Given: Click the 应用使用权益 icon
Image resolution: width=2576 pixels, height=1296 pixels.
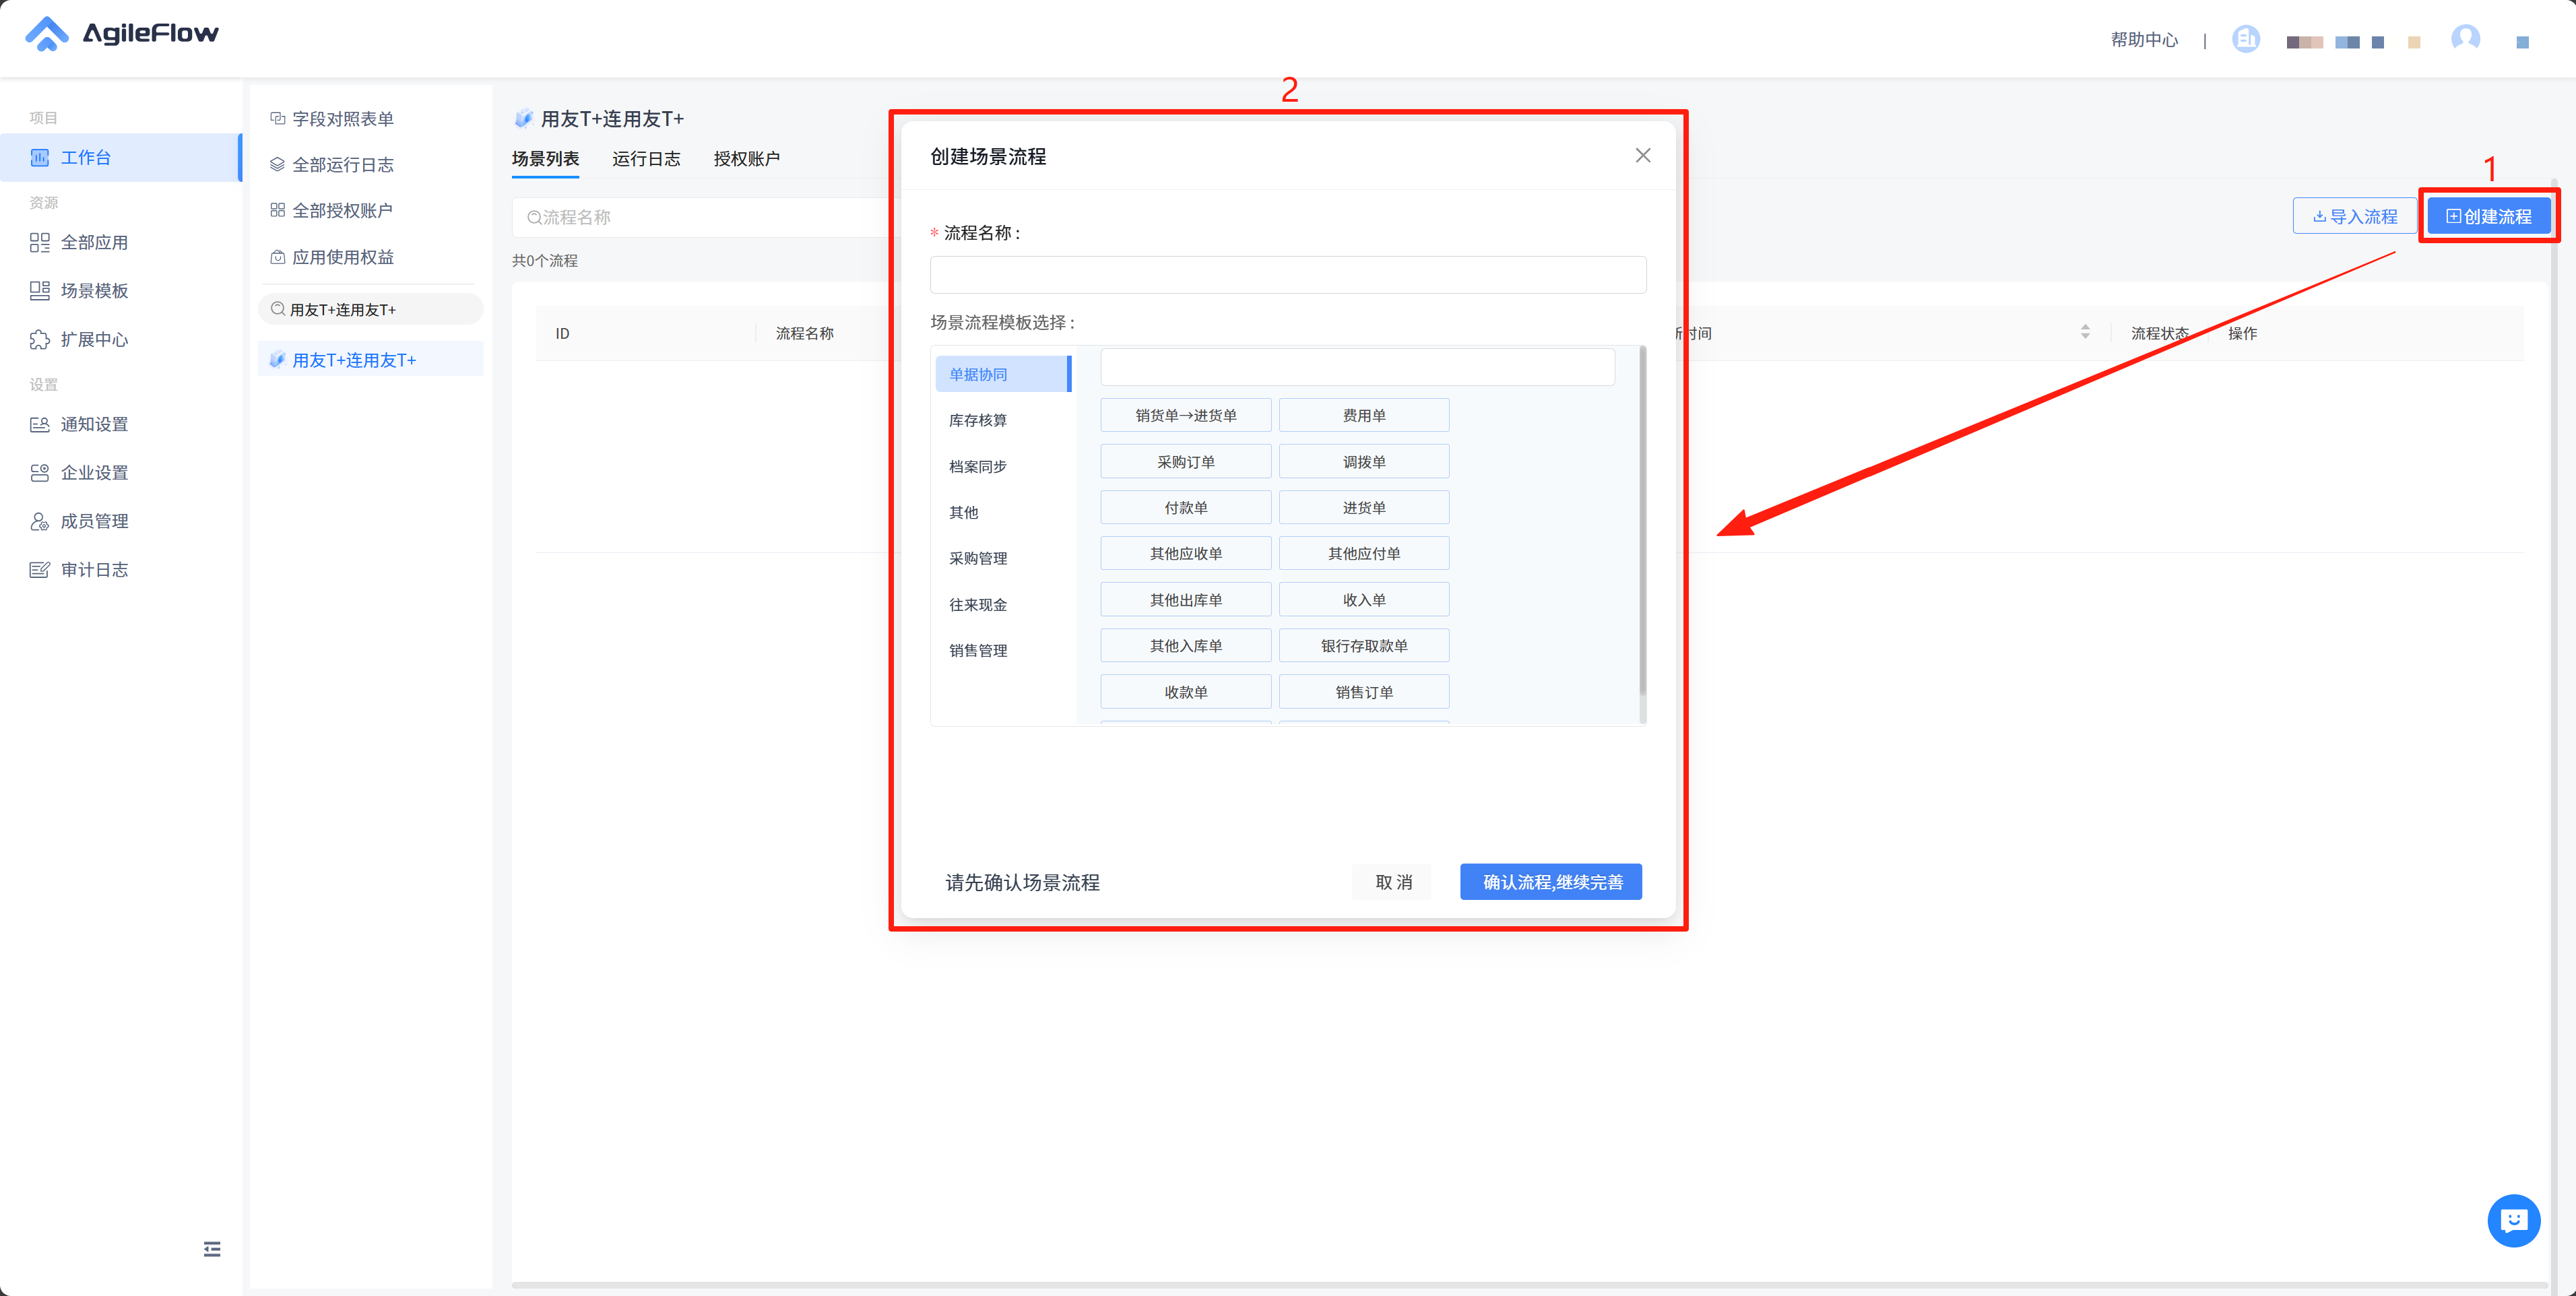Looking at the screenshot, I should pyautogui.click(x=278, y=257).
